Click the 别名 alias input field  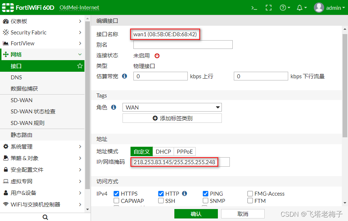pyautogui.click(x=183, y=45)
